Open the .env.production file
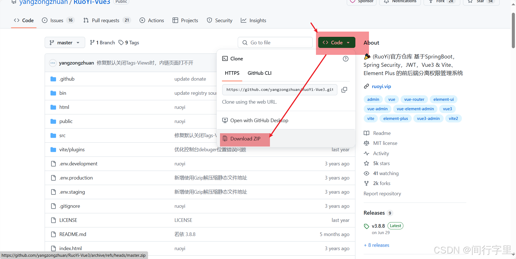 76,178
